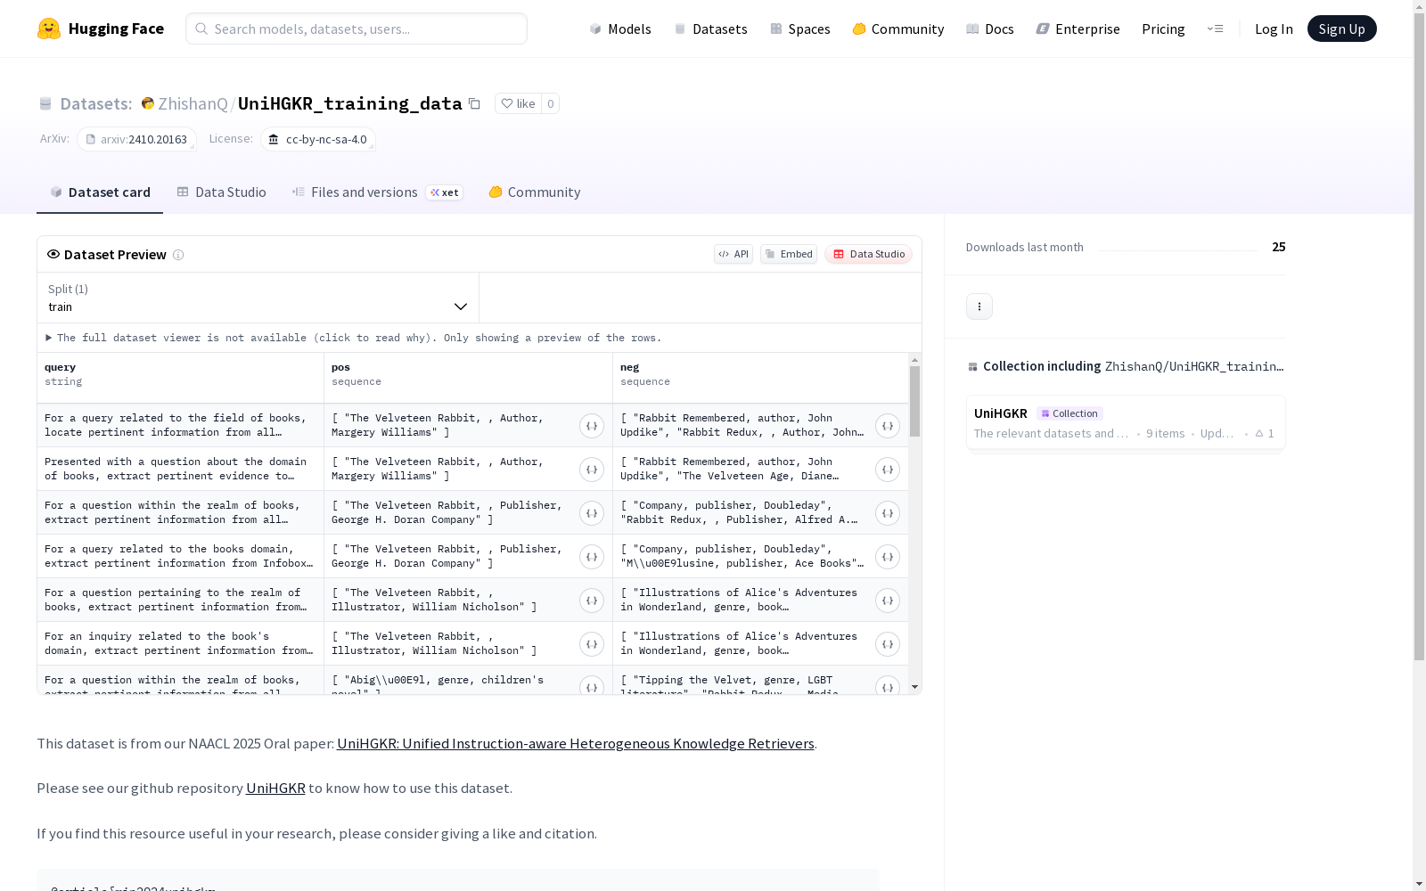Expand pos cell in 'inquiry related to the book's' row
The height and width of the screenshot is (891, 1426).
592,644
